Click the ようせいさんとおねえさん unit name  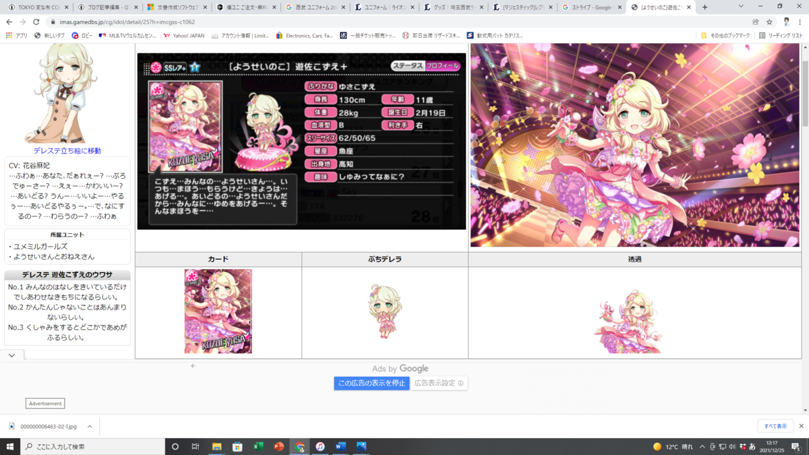point(54,257)
